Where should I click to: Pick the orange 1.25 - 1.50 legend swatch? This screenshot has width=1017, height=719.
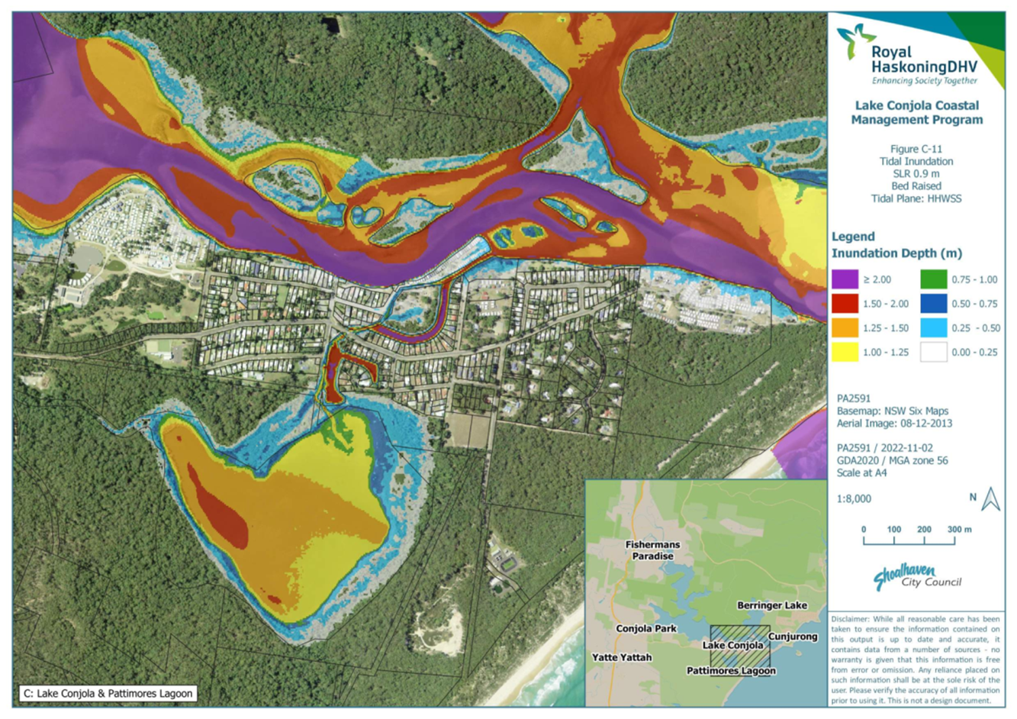click(845, 328)
